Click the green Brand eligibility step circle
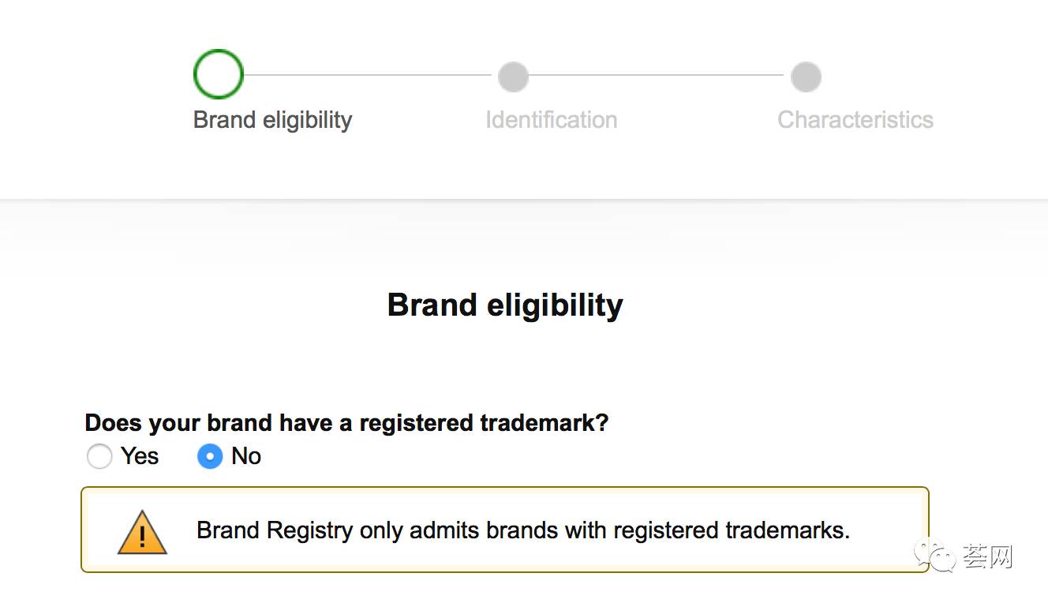 pyautogui.click(x=219, y=74)
